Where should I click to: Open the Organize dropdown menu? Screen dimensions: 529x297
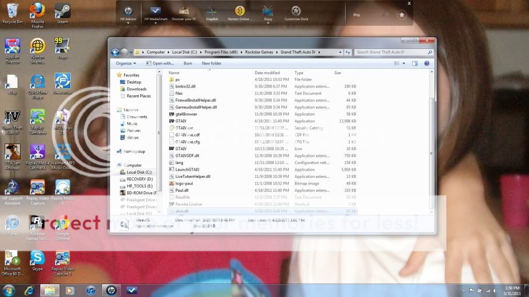126,63
